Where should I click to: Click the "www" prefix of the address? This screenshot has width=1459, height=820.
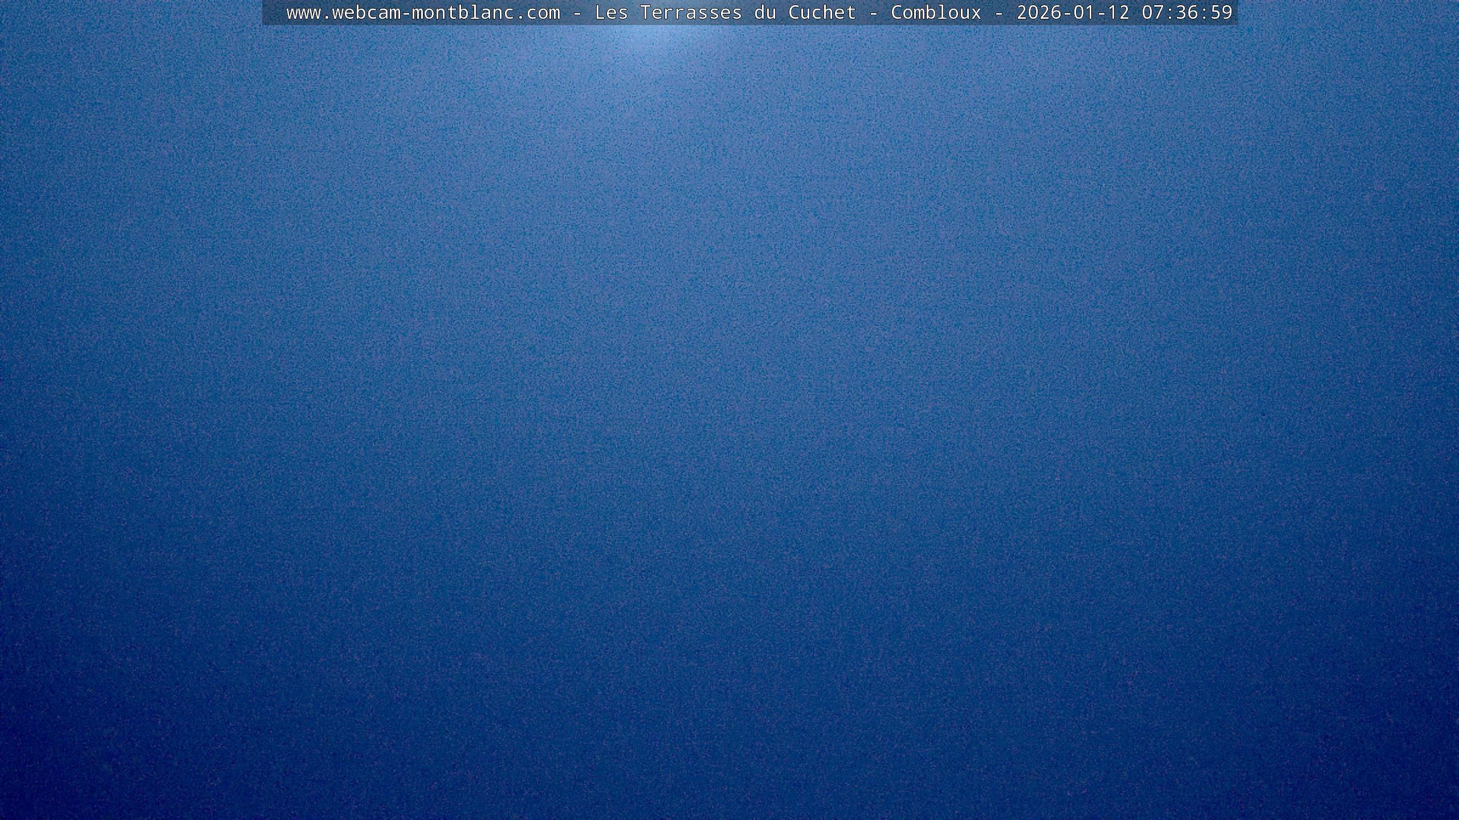[303, 13]
